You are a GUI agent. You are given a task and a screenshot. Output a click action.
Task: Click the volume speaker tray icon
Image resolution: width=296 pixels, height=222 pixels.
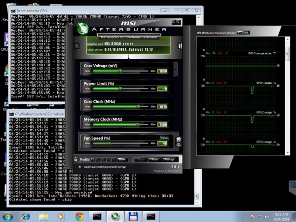point(266,217)
